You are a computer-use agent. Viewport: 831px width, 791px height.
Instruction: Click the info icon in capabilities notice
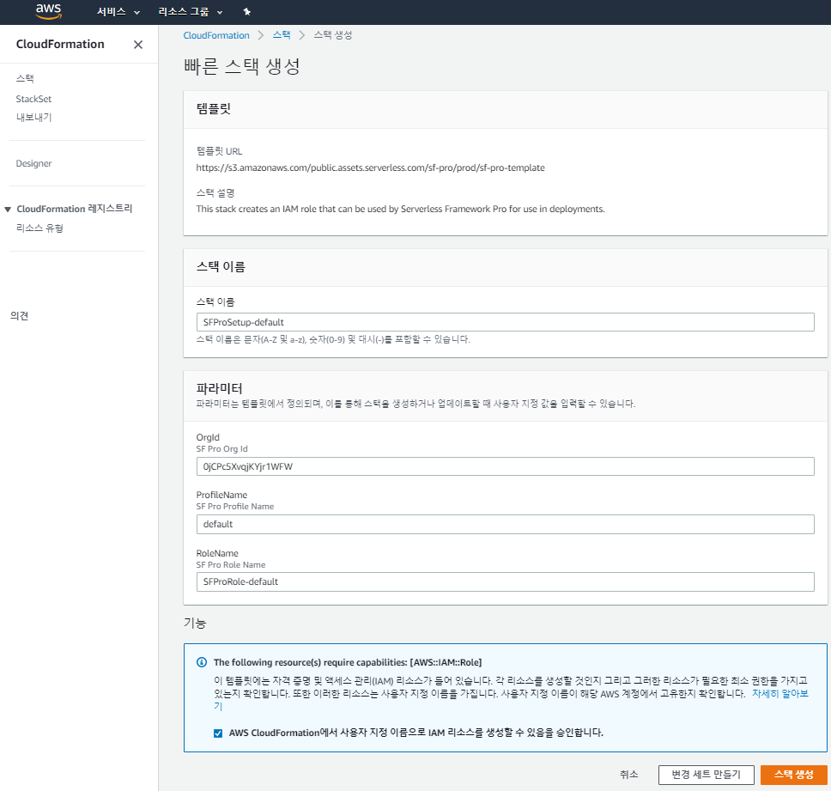tap(202, 662)
